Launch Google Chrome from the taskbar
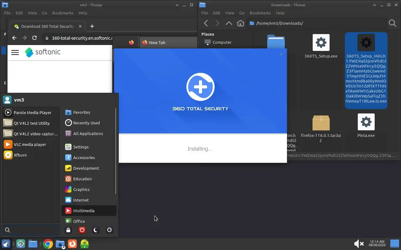The height and width of the screenshot is (250, 401). (48, 244)
